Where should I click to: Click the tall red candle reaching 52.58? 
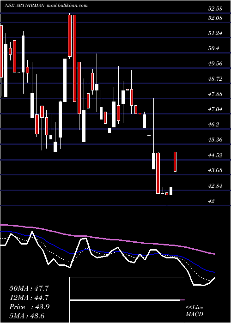tap(70, 36)
